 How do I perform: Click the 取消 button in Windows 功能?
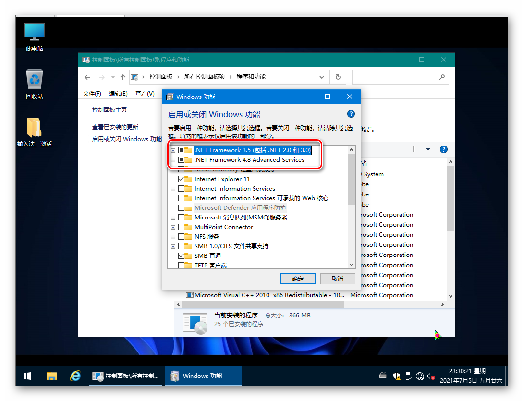pos(338,279)
